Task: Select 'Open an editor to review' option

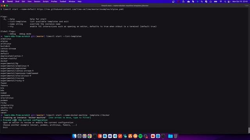Action: click(x=38, y=122)
